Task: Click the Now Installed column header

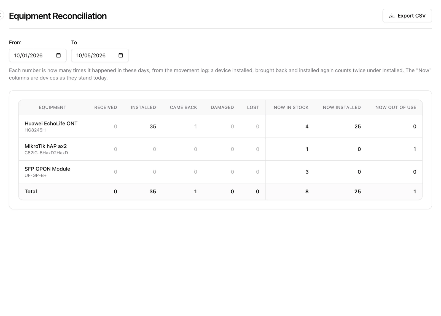Action: pyautogui.click(x=342, y=108)
